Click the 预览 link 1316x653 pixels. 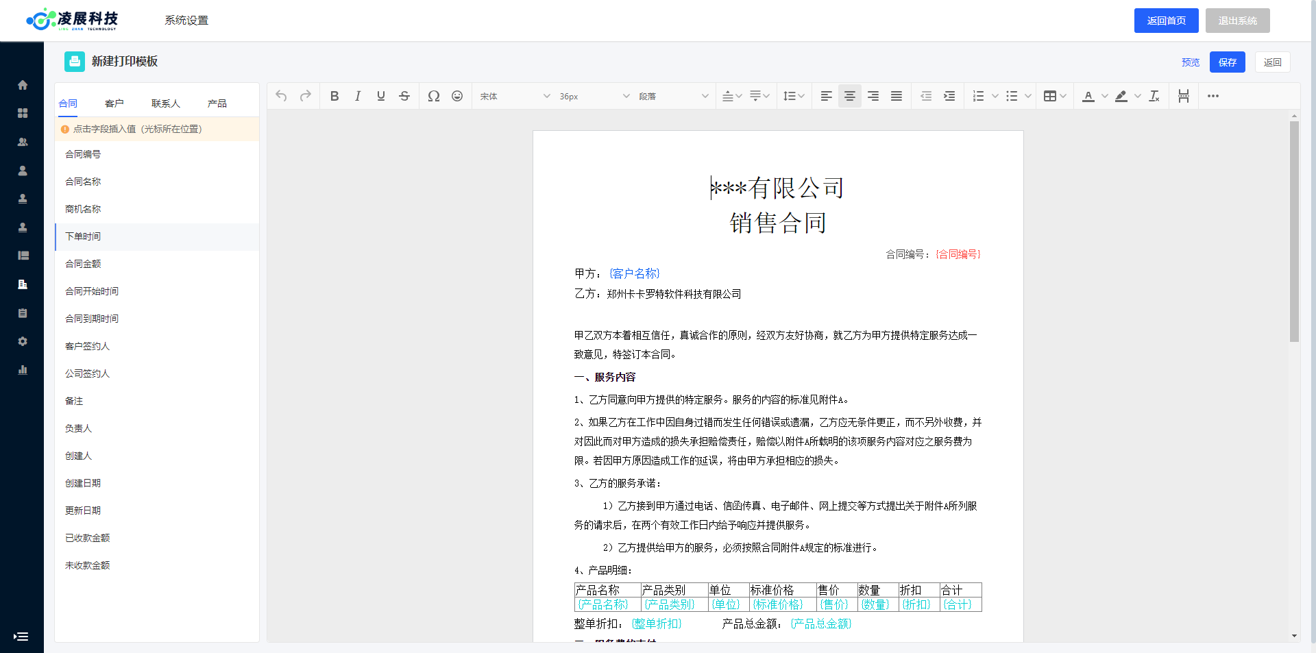coord(1191,62)
